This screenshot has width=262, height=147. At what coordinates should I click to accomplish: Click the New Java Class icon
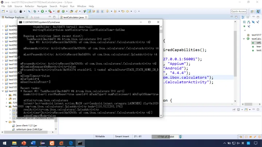[63, 11]
